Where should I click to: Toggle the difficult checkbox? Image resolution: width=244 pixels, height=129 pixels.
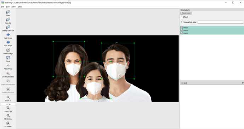[x=181, y=17]
